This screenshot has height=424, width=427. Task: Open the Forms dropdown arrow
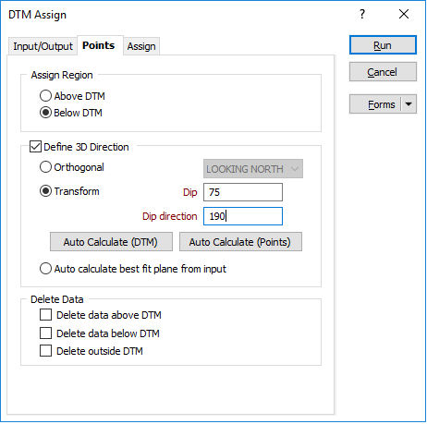[409, 104]
